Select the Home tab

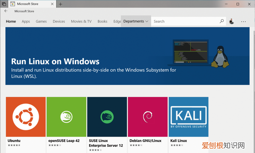pos(11,21)
